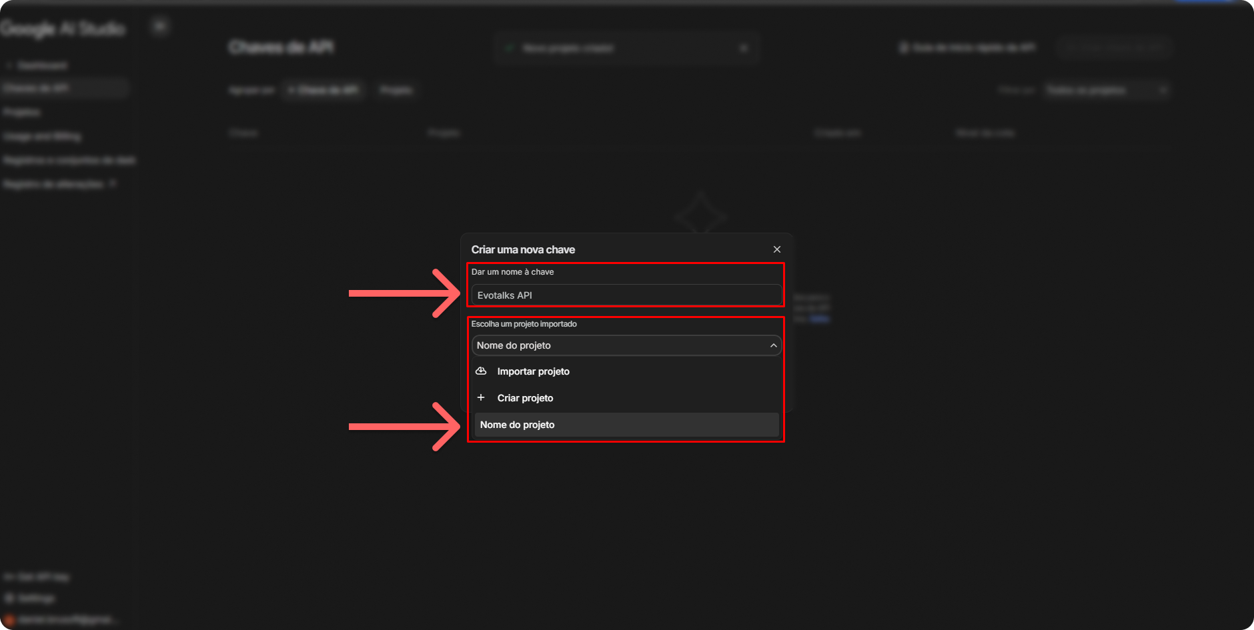Collapse the 'Nome do projeto' dropdown
1254x630 pixels.
point(626,345)
